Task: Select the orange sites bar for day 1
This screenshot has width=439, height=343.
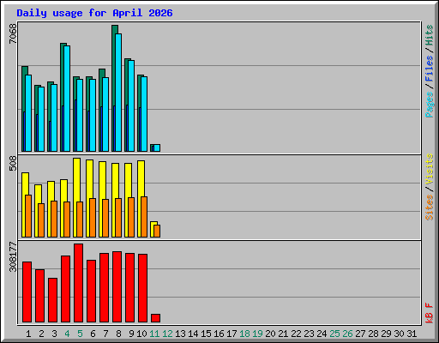Action: coord(28,216)
